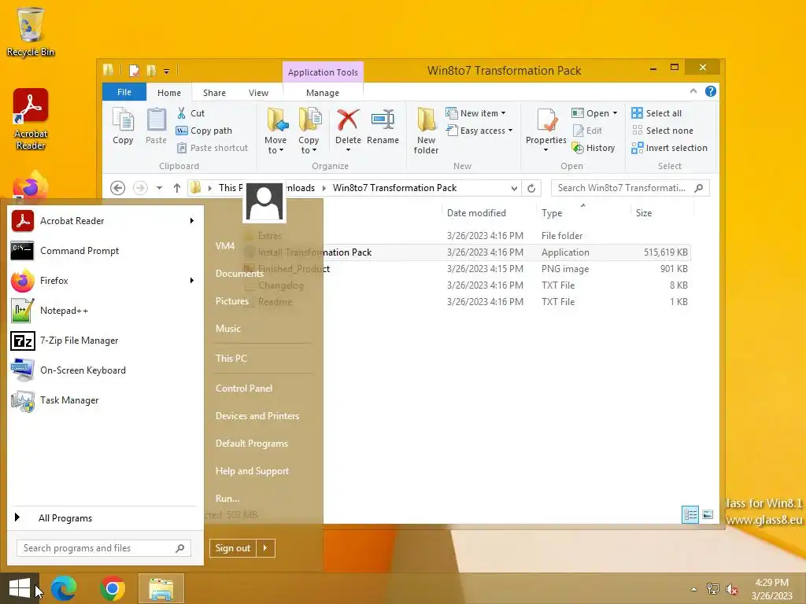Click Explorer Back navigation arrow
This screenshot has width=806, height=604.
coord(118,188)
